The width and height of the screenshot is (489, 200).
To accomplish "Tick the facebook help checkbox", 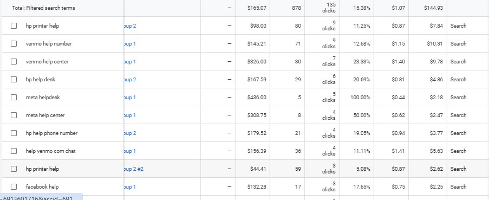I will (x=14, y=187).
